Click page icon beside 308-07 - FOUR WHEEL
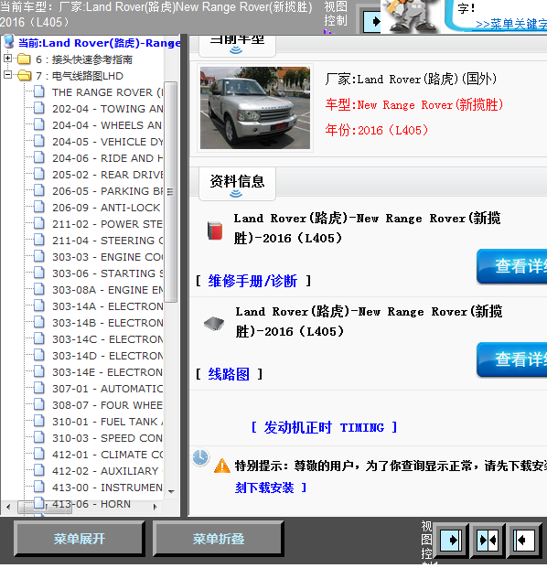 [39, 404]
